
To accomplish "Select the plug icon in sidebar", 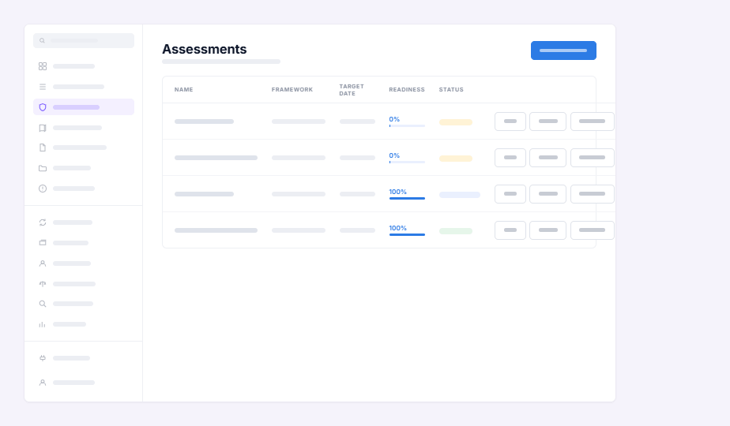I will tap(43, 358).
